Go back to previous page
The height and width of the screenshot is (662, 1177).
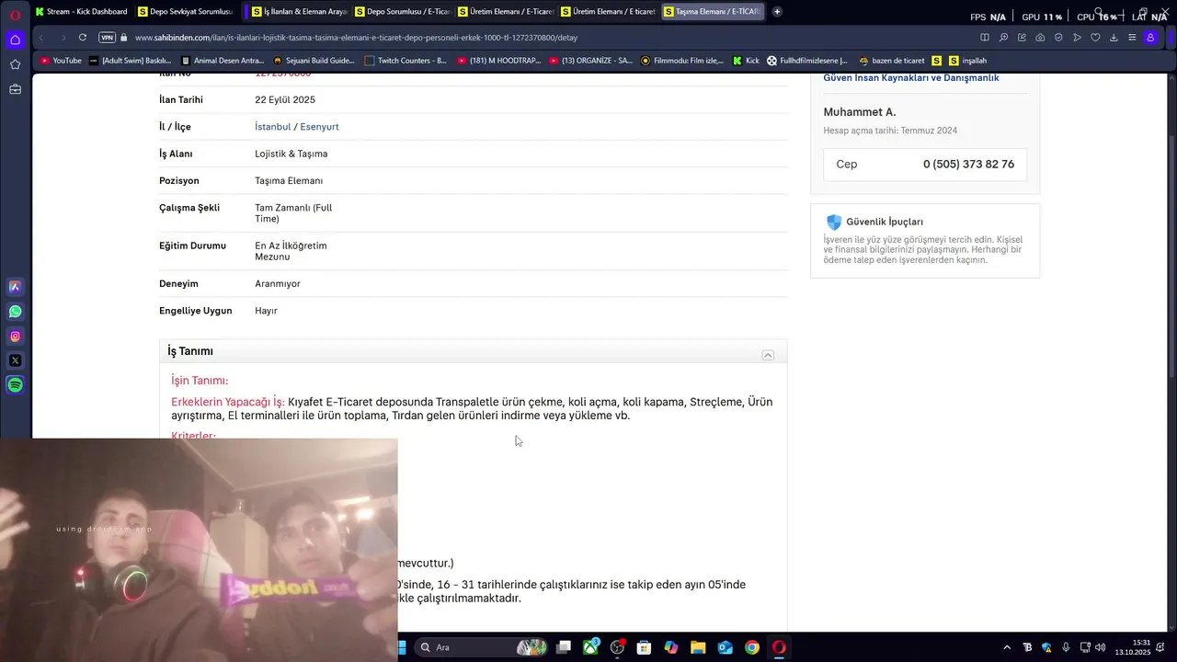point(41,38)
